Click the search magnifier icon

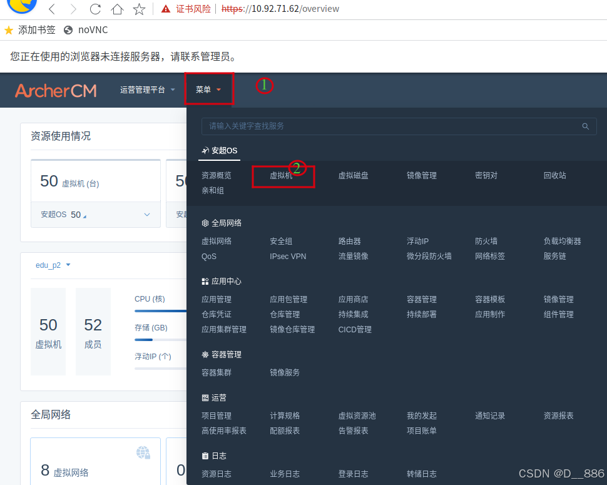pos(585,126)
